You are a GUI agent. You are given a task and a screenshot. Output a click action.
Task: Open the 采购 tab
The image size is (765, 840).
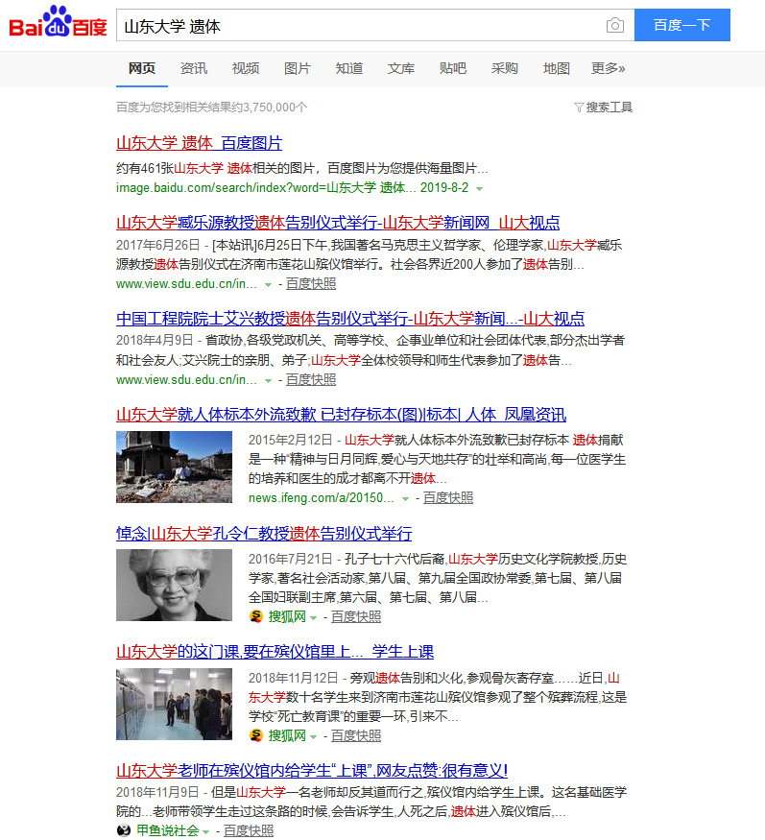tap(505, 68)
